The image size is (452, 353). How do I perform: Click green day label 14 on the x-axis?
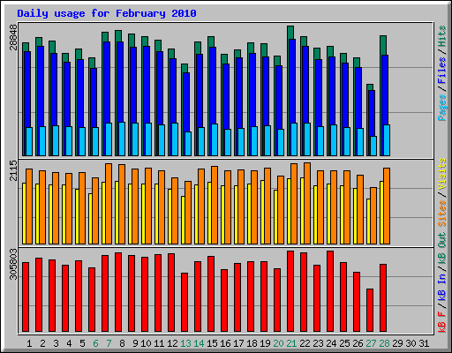pyautogui.click(x=199, y=343)
